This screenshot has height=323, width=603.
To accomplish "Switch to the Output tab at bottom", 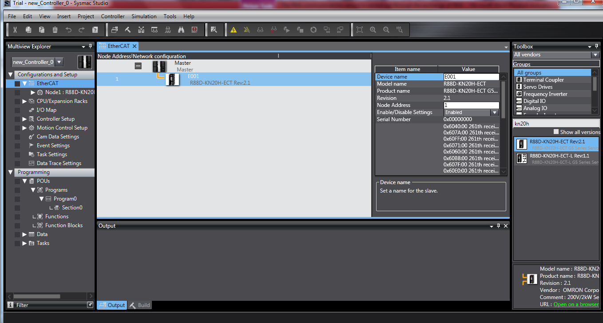I will point(112,305).
